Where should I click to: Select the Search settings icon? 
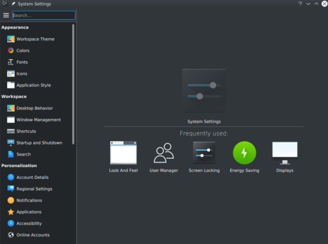11,154
